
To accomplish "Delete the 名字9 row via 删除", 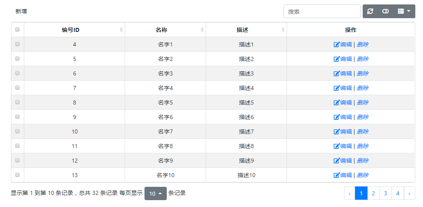I will pos(363,161).
